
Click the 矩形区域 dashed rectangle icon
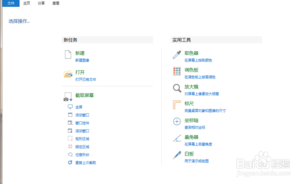[x=70, y=139]
